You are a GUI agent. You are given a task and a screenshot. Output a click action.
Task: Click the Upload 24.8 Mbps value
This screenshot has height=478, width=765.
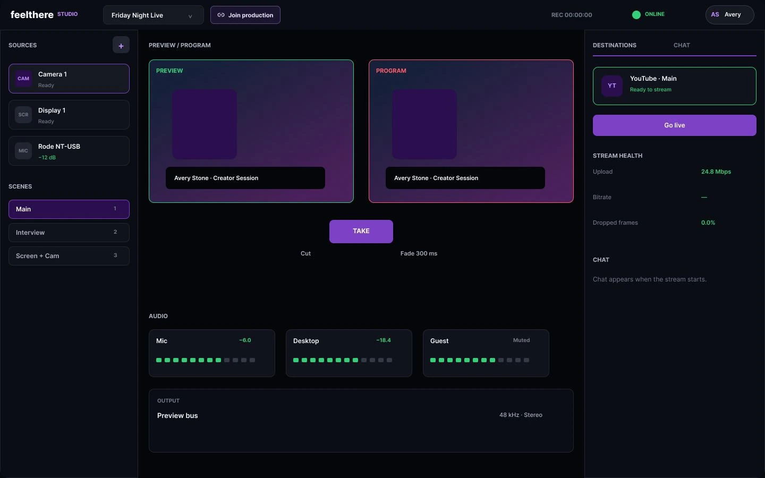(716, 172)
